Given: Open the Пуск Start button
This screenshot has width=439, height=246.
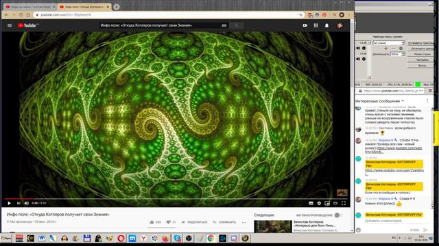Looking at the screenshot, I should (x=6, y=238).
